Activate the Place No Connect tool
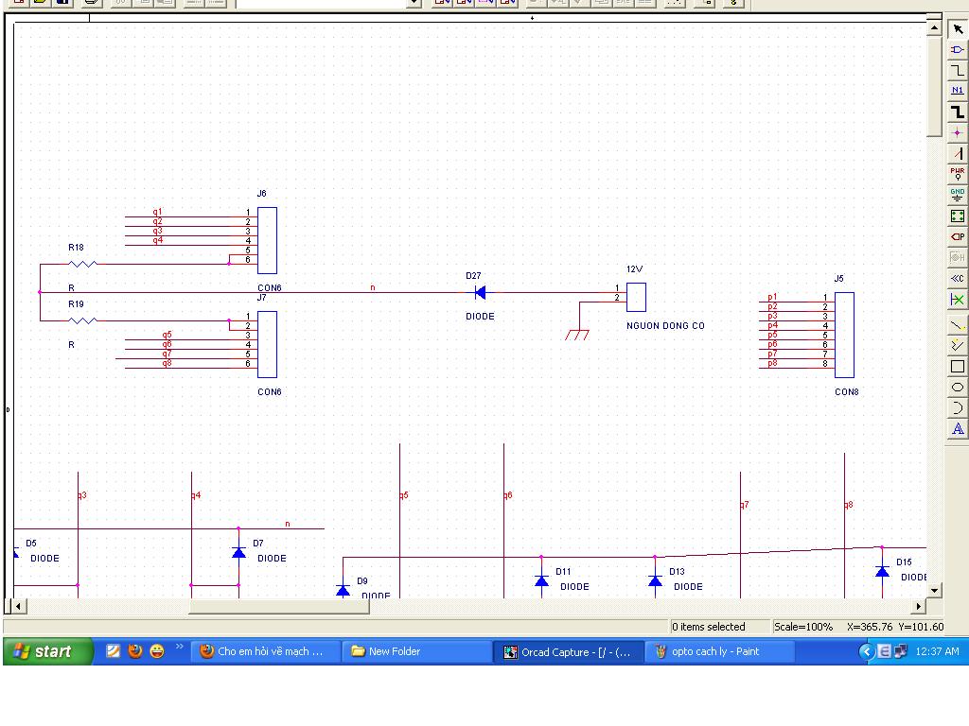This screenshot has width=969, height=726. (958, 300)
